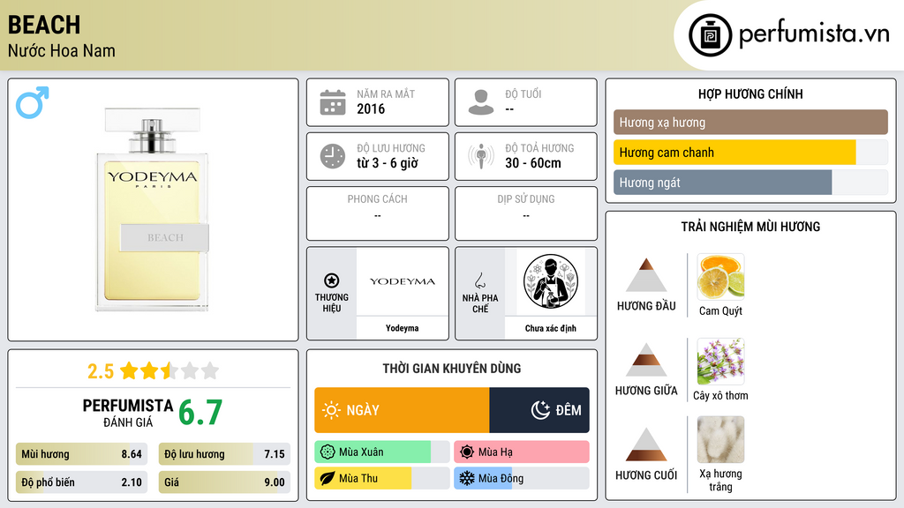Click the 6.7 Perfumista score
Screen dimensions: 904x508
coord(200,413)
